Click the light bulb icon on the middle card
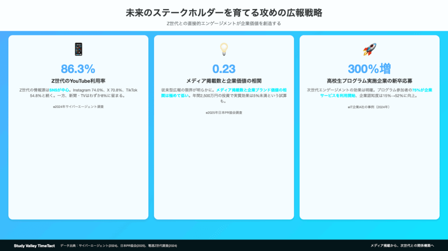 pyautogui.click(x=224, y=49)
